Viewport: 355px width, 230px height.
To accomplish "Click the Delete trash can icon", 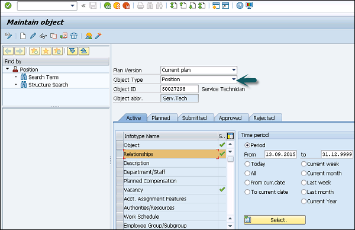I will 74,36.
